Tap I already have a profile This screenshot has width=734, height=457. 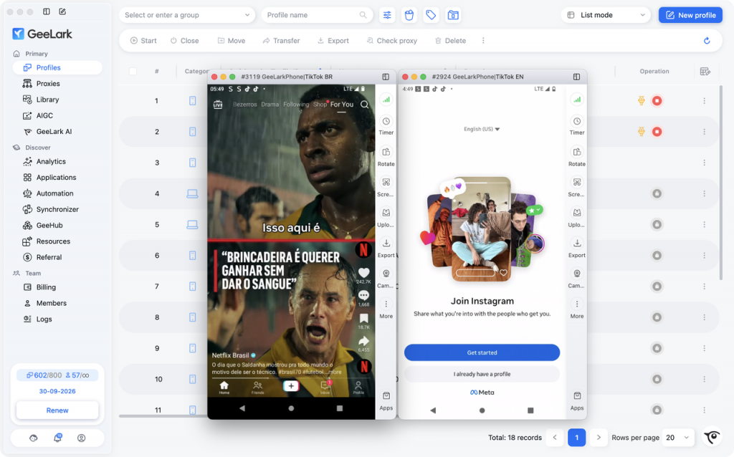click(482, 374)
